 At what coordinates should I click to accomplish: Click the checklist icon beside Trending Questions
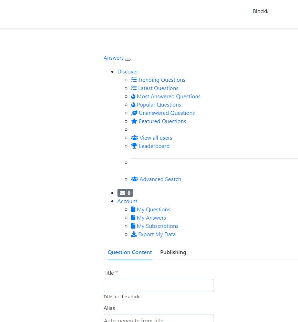(x=134, y=80)
